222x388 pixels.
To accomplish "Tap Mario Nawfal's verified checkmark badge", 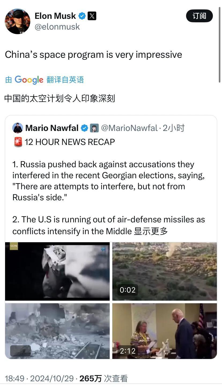I will point(84,128).
